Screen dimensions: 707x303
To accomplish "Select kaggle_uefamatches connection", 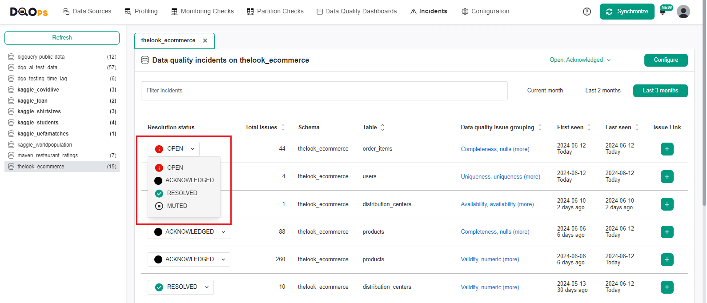I will [x=62, y=134].
